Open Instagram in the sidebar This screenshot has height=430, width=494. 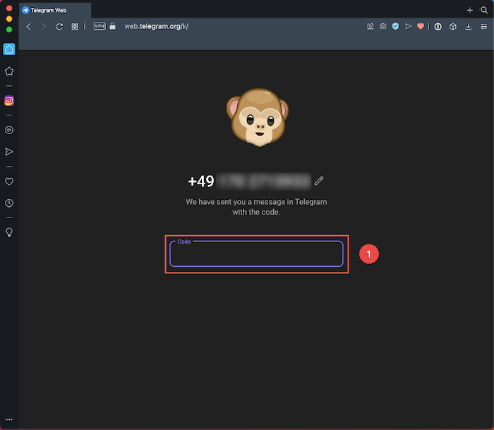click(x=9, y=100)
